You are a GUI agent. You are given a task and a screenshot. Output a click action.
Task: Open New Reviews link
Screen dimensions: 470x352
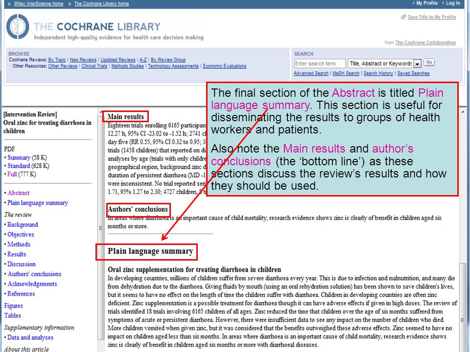(x=83, y=60)
